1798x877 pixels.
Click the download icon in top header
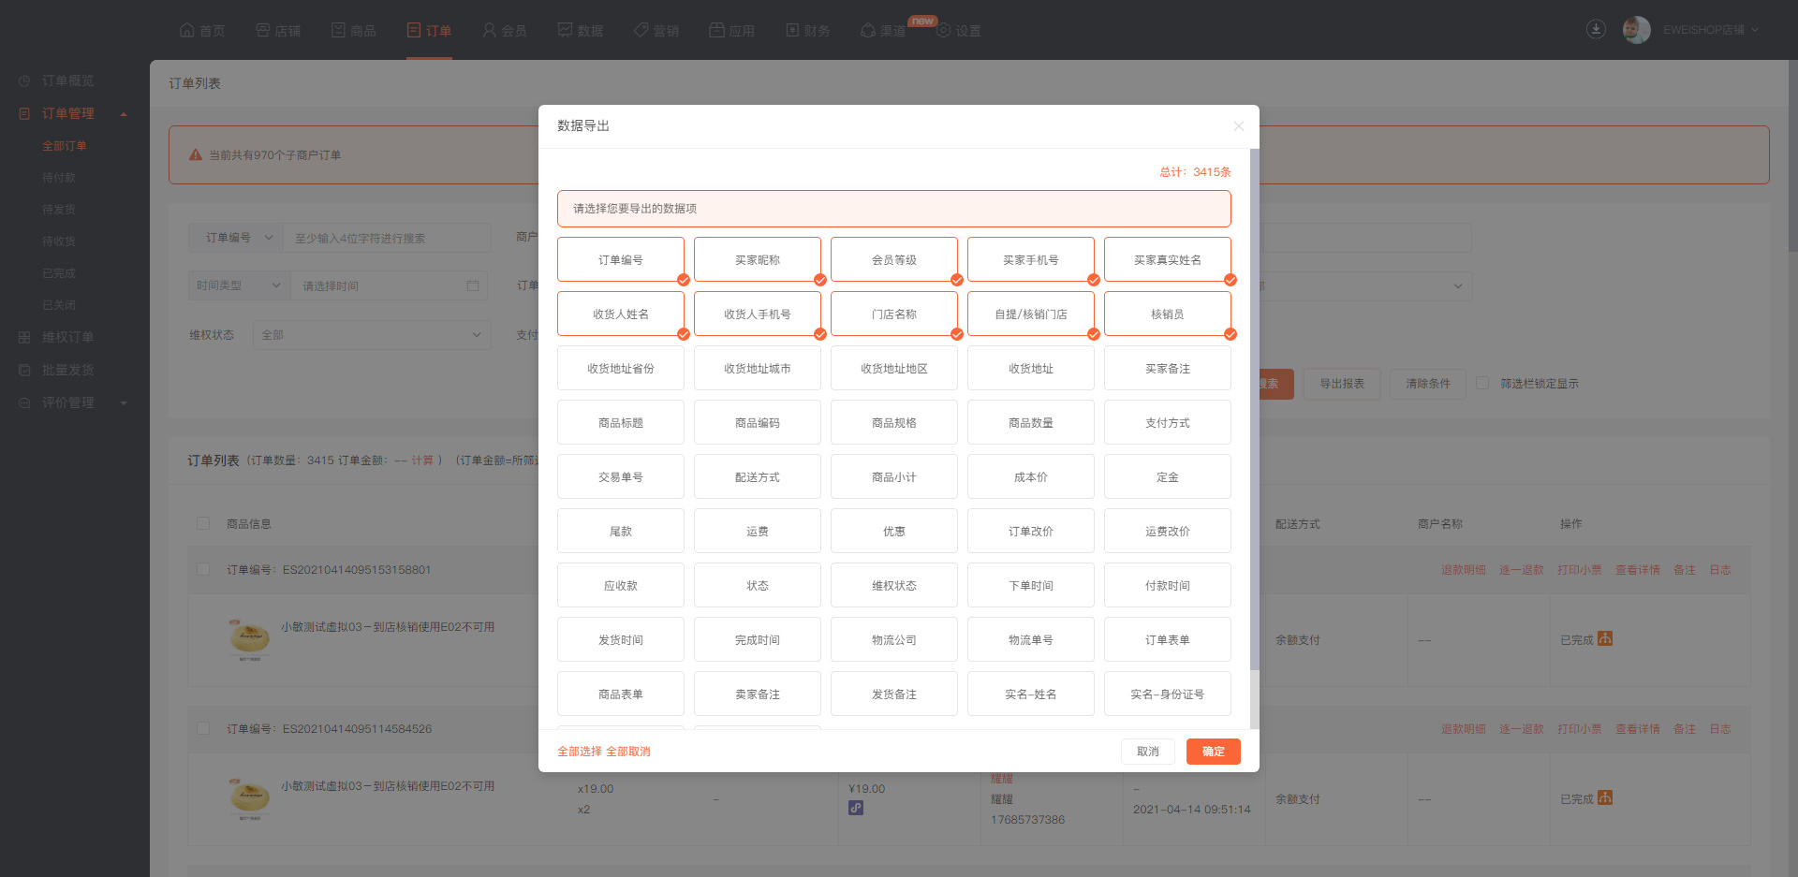point(1596,29)
